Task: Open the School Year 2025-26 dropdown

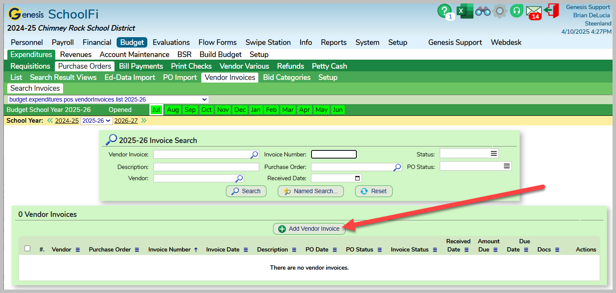Action: (x=96, y=121)
